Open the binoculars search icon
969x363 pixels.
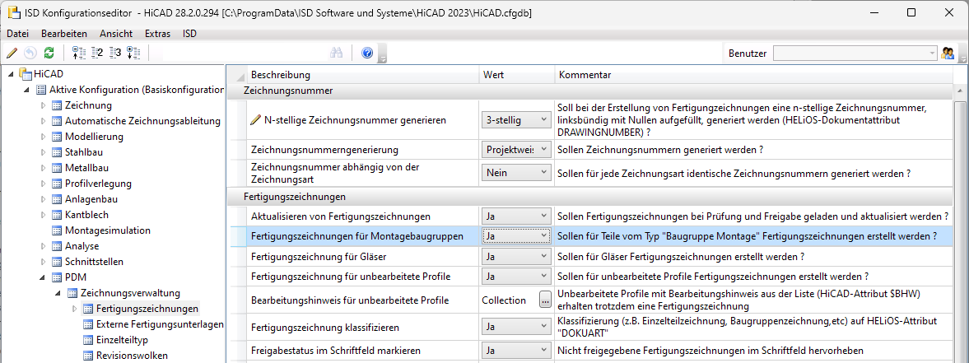pos(336,53)
